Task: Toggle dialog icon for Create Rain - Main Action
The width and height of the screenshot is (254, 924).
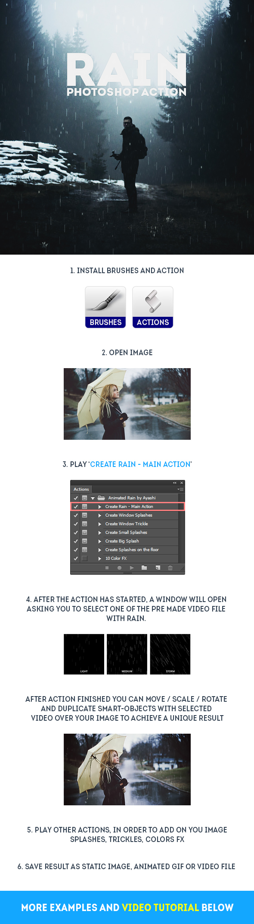Action: [x=84, y=506]
